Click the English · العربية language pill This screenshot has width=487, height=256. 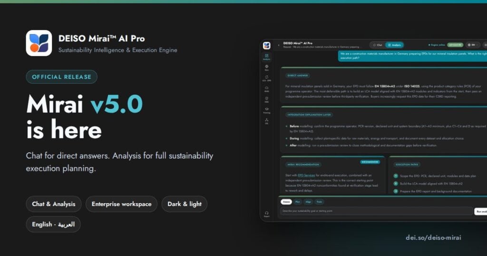pyautogui.click(x=53, y=224)
